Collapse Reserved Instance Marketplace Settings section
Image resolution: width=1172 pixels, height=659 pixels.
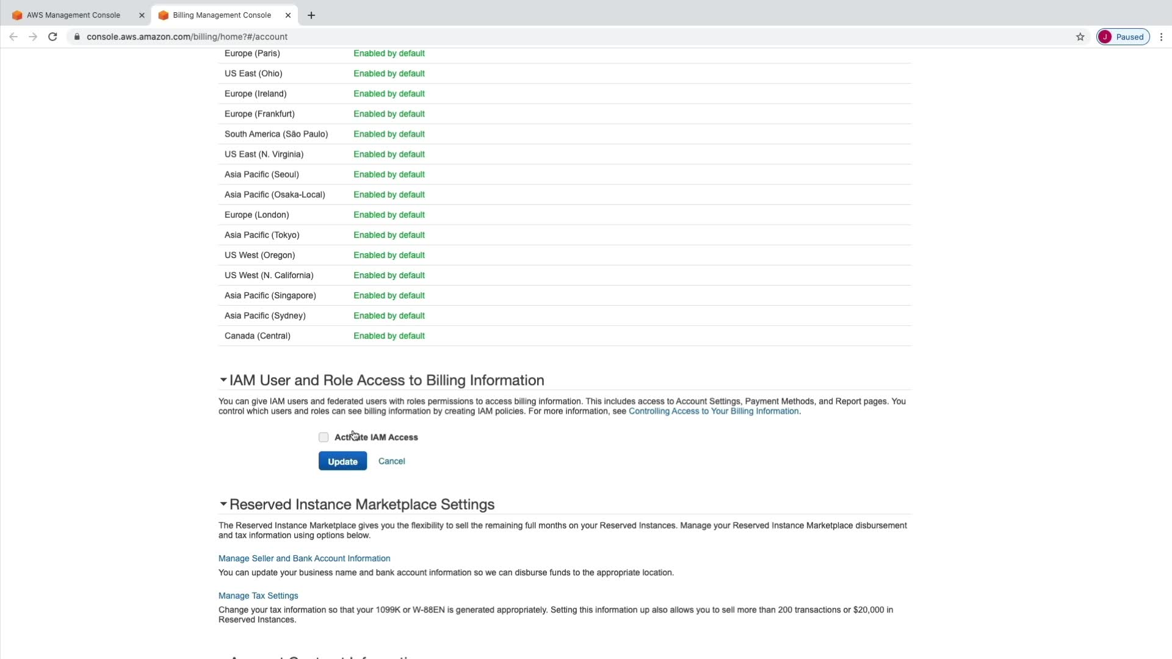(x=223, y=504)
